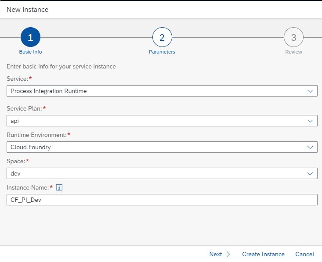Expand the Service Plan dropdown arrow
The image size is (322, 262).
click(x=310, y=121)
